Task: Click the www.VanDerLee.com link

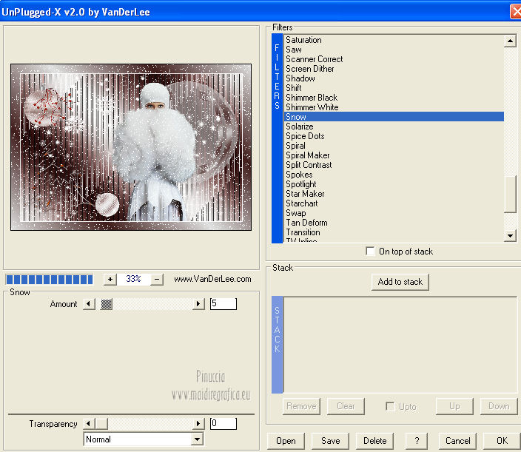Action: pyautogui.click(x=212, y=279)
